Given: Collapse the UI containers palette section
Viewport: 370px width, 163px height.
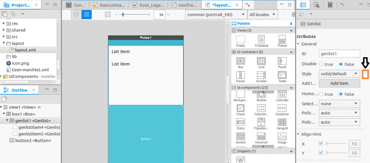Looking at the screenshot, I should coord(291,52).
